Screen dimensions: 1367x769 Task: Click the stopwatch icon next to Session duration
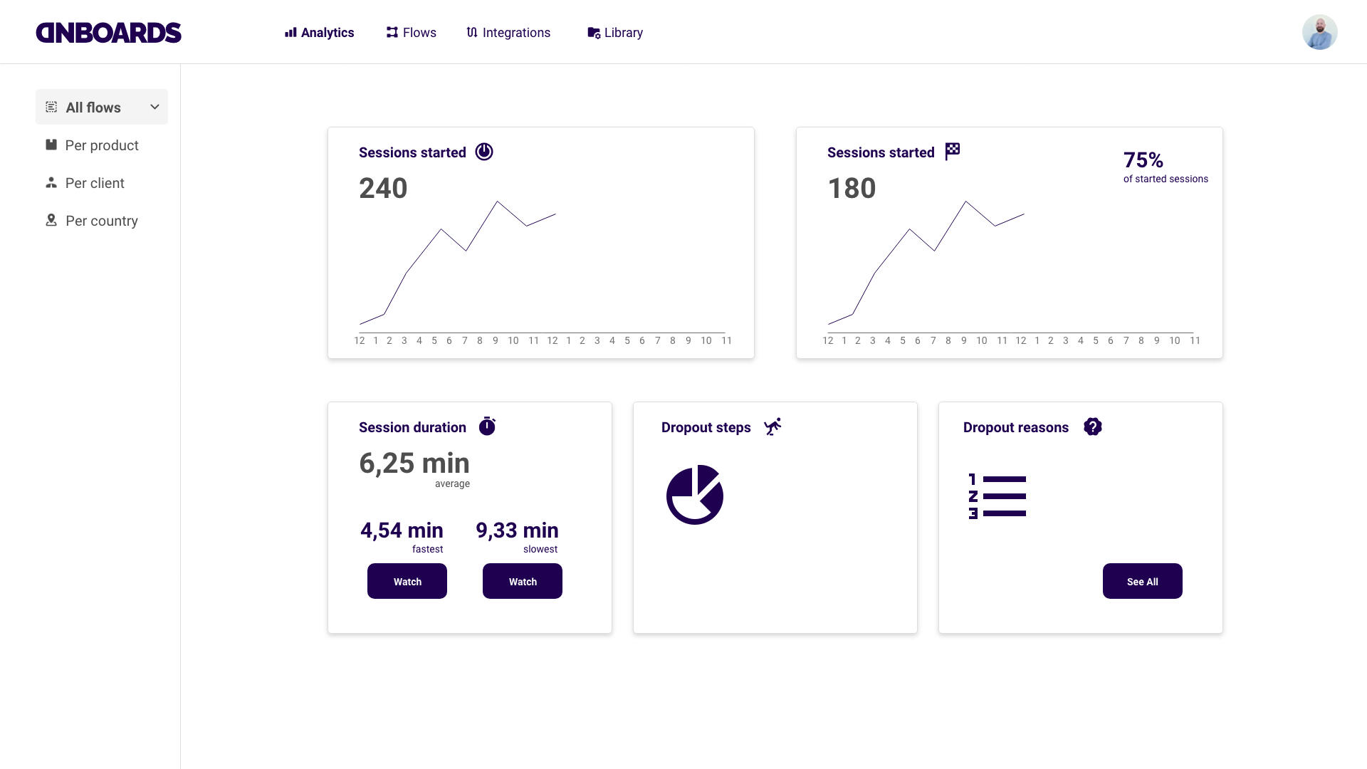pyautogui.click(x=487, y=427)
